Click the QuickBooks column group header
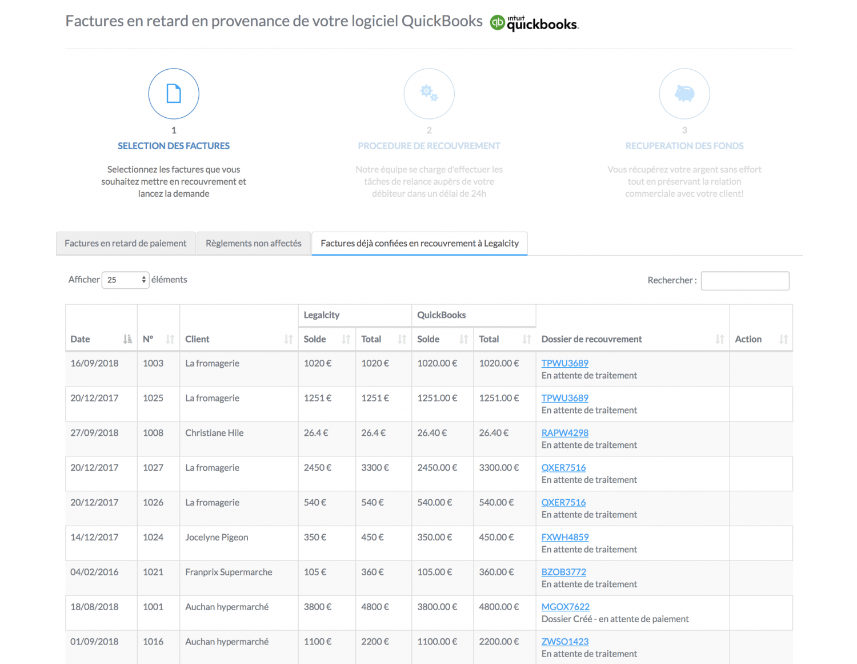 click(x=474, y=315)
